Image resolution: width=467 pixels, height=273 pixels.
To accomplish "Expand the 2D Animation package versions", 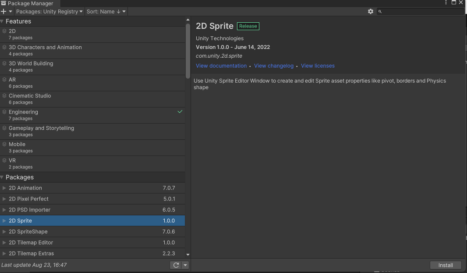I will [x=4, y=188].
